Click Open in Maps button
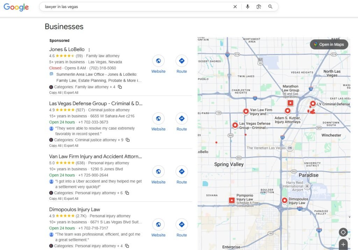 coord(329,44)
